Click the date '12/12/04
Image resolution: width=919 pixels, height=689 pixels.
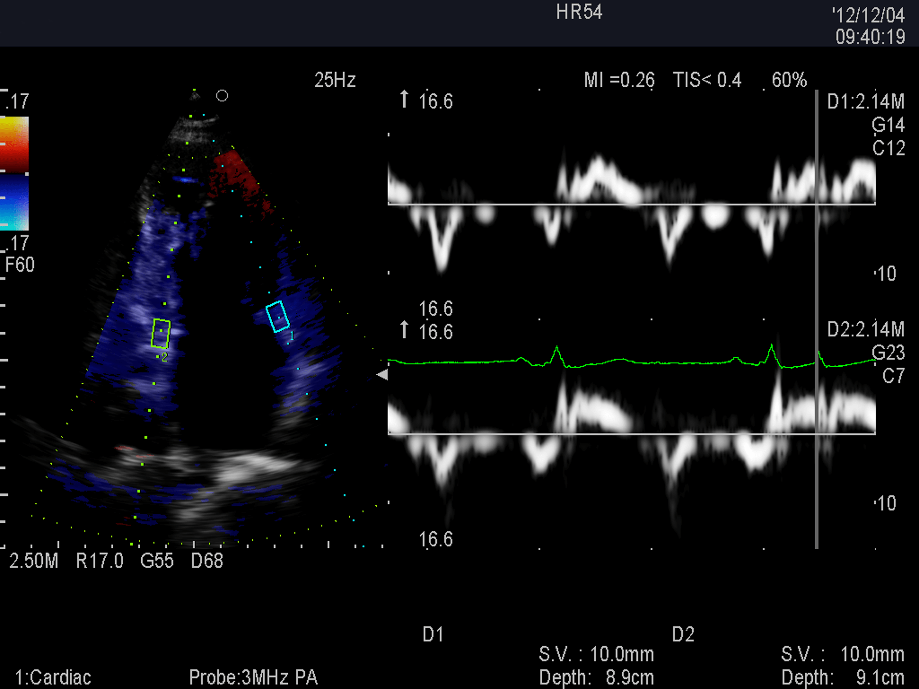coord(868,15)
